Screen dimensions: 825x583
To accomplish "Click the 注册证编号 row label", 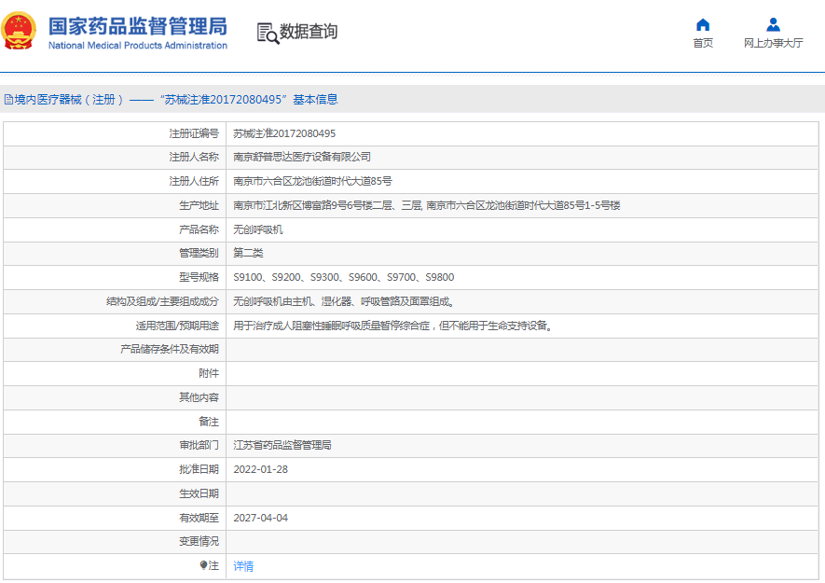I will click(194, 133).
